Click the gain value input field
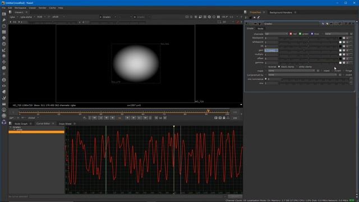The height and width of the screenshot is (202, 359). (x=271, y=50)
